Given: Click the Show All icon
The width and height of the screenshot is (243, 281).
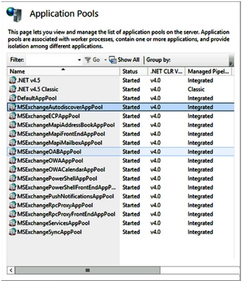Looking at the screenshot, I should (113, 60).
